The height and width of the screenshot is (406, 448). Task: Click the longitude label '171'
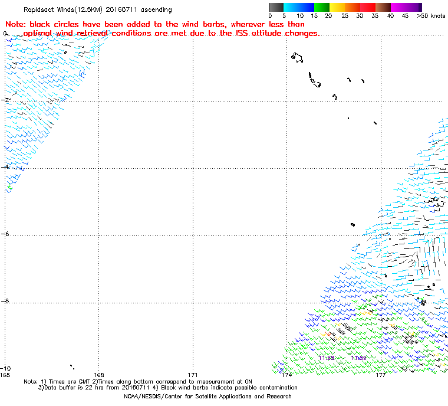point(193,375)
